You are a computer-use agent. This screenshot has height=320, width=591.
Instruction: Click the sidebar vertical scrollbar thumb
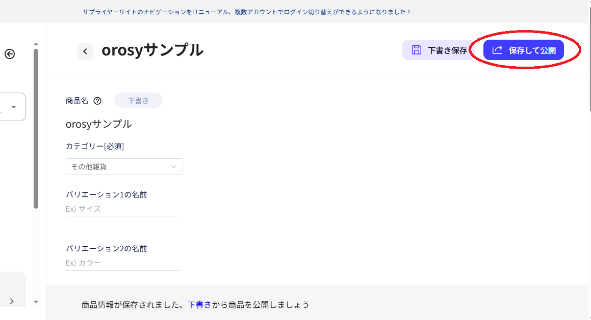(36, 129)
